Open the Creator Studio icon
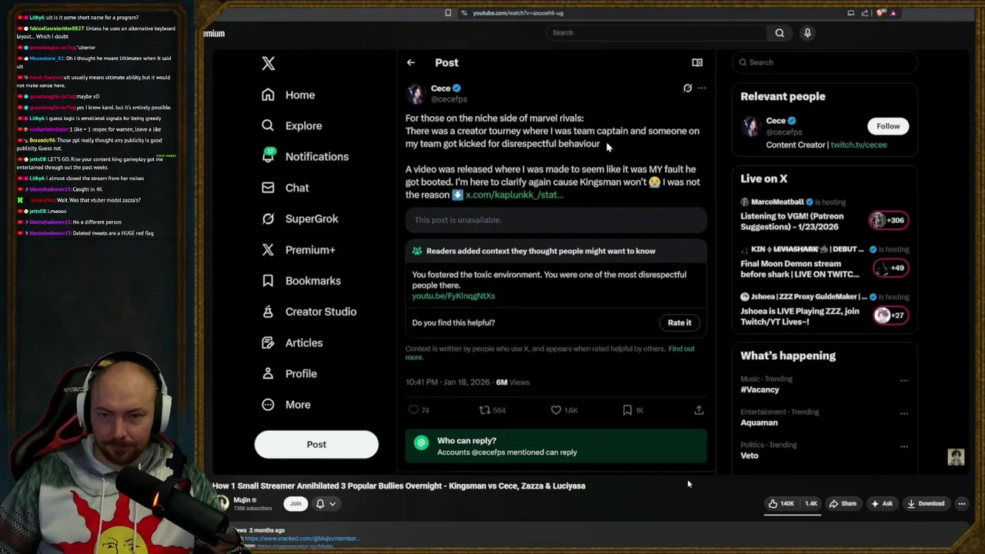985x554 pixels. point(268,312)
